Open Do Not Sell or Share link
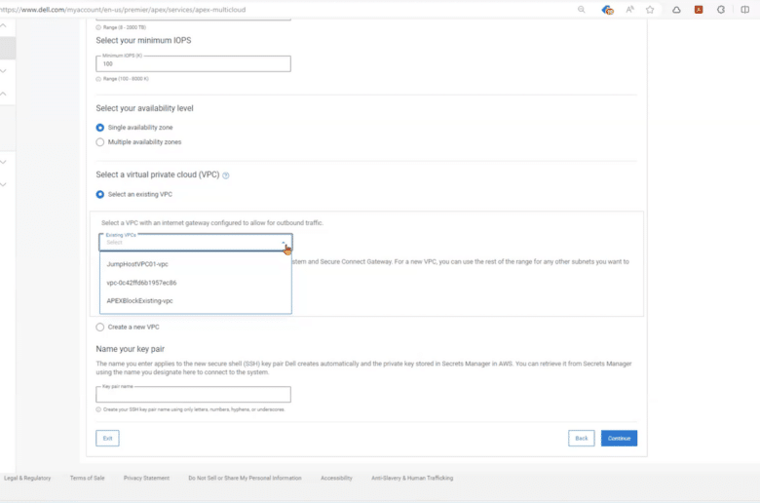760x503 pixels. coord(245,479)
